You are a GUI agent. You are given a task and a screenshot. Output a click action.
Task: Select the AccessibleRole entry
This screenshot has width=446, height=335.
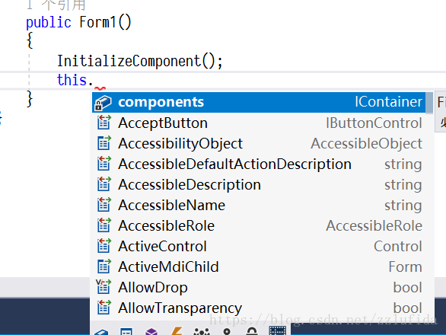point(259,225)
